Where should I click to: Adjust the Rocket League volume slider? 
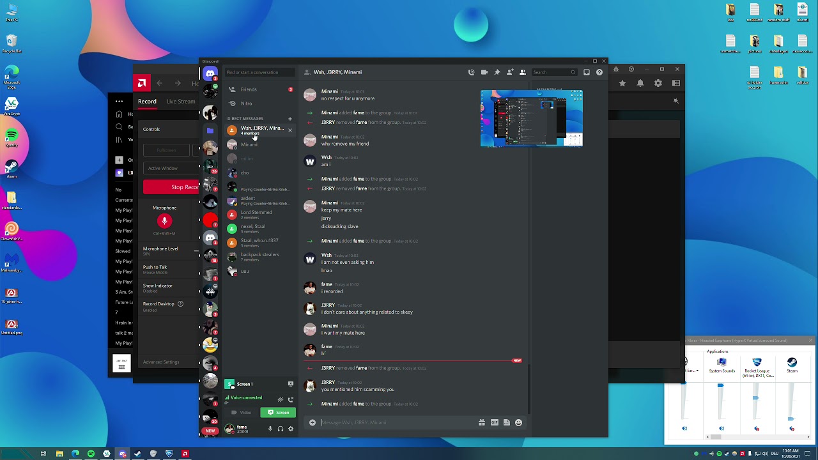tap(755, 398)
